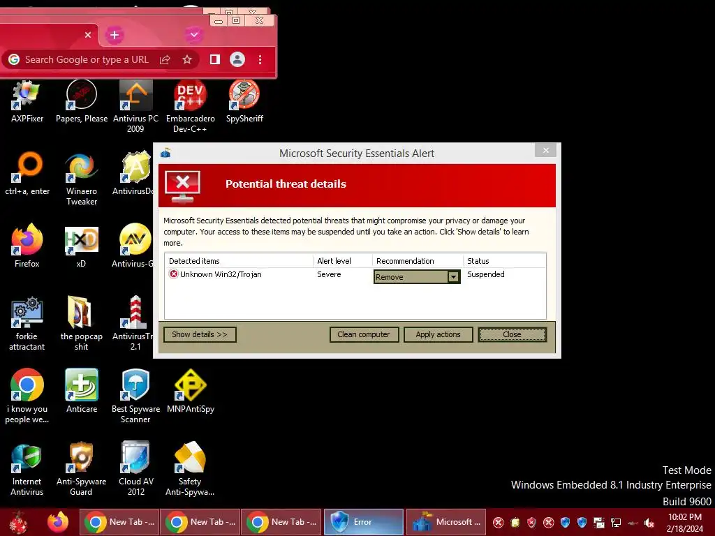Click the 'Severe' alert level cell

[x=329, y=274]
